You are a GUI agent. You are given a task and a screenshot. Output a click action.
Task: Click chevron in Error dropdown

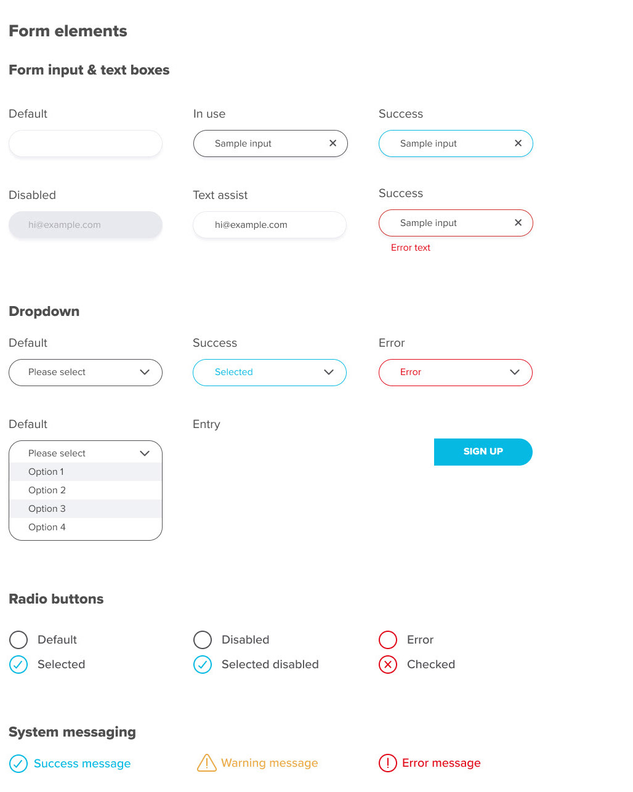click(515, 372)
